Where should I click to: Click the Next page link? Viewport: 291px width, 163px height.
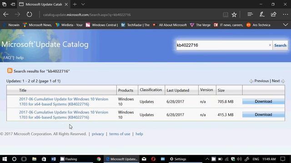[276, 81]
